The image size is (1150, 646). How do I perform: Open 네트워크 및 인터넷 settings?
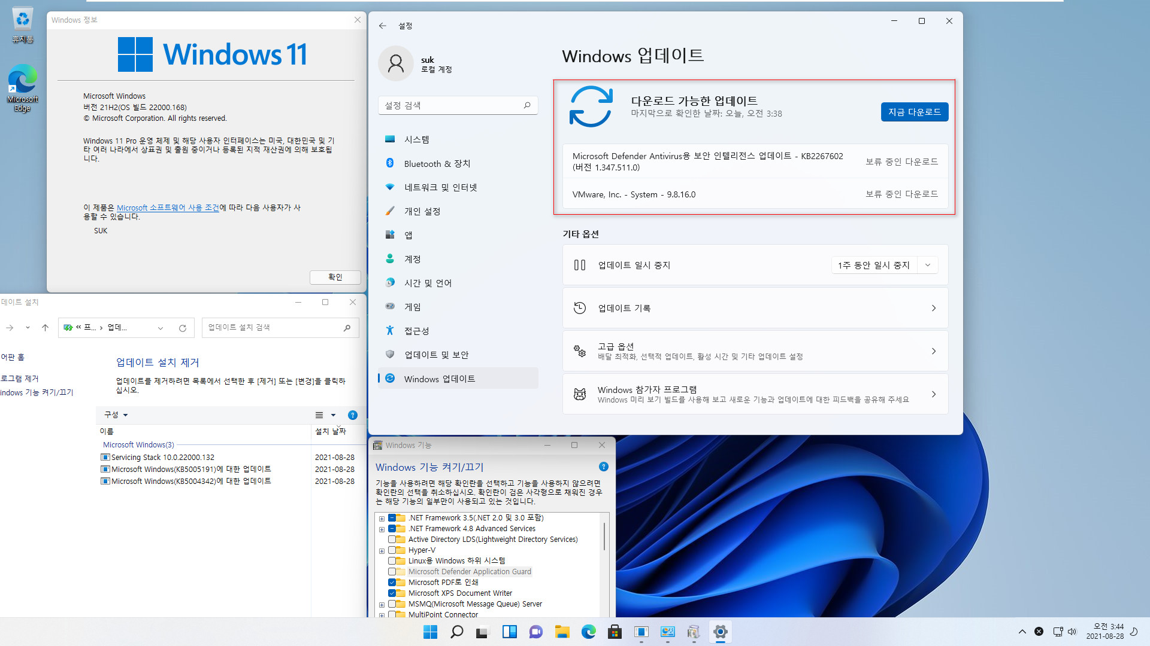(x=458, y=187)
